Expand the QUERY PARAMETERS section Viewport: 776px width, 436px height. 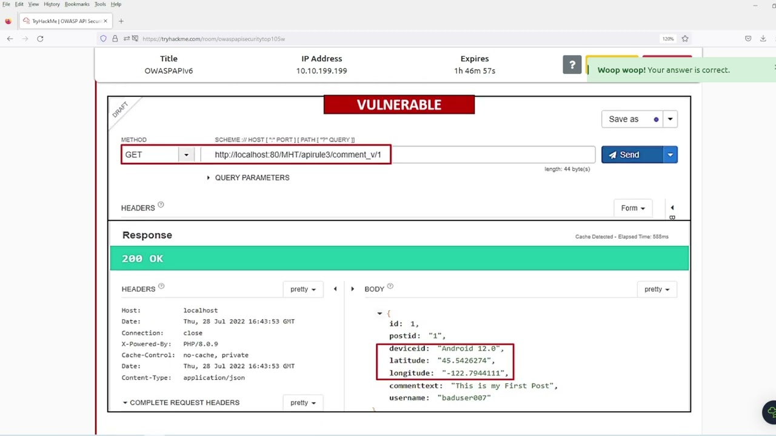point(248,177)
